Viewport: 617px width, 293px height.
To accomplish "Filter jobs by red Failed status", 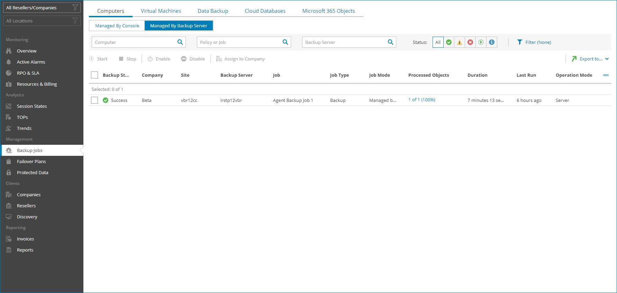I will coord(470,42).
